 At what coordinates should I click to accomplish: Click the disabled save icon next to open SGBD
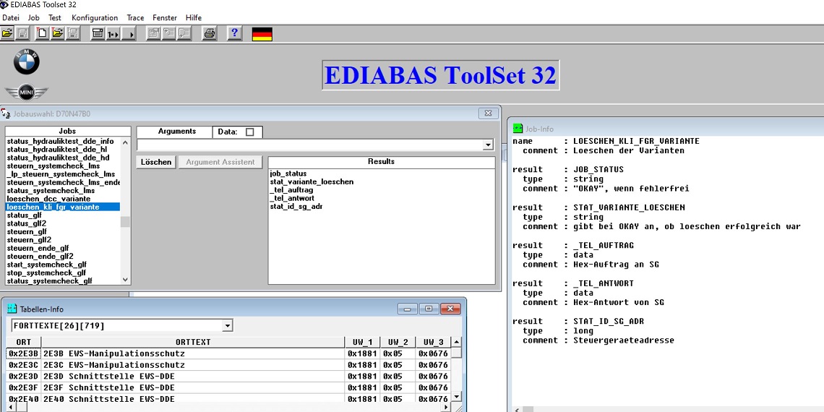(22, 34)
